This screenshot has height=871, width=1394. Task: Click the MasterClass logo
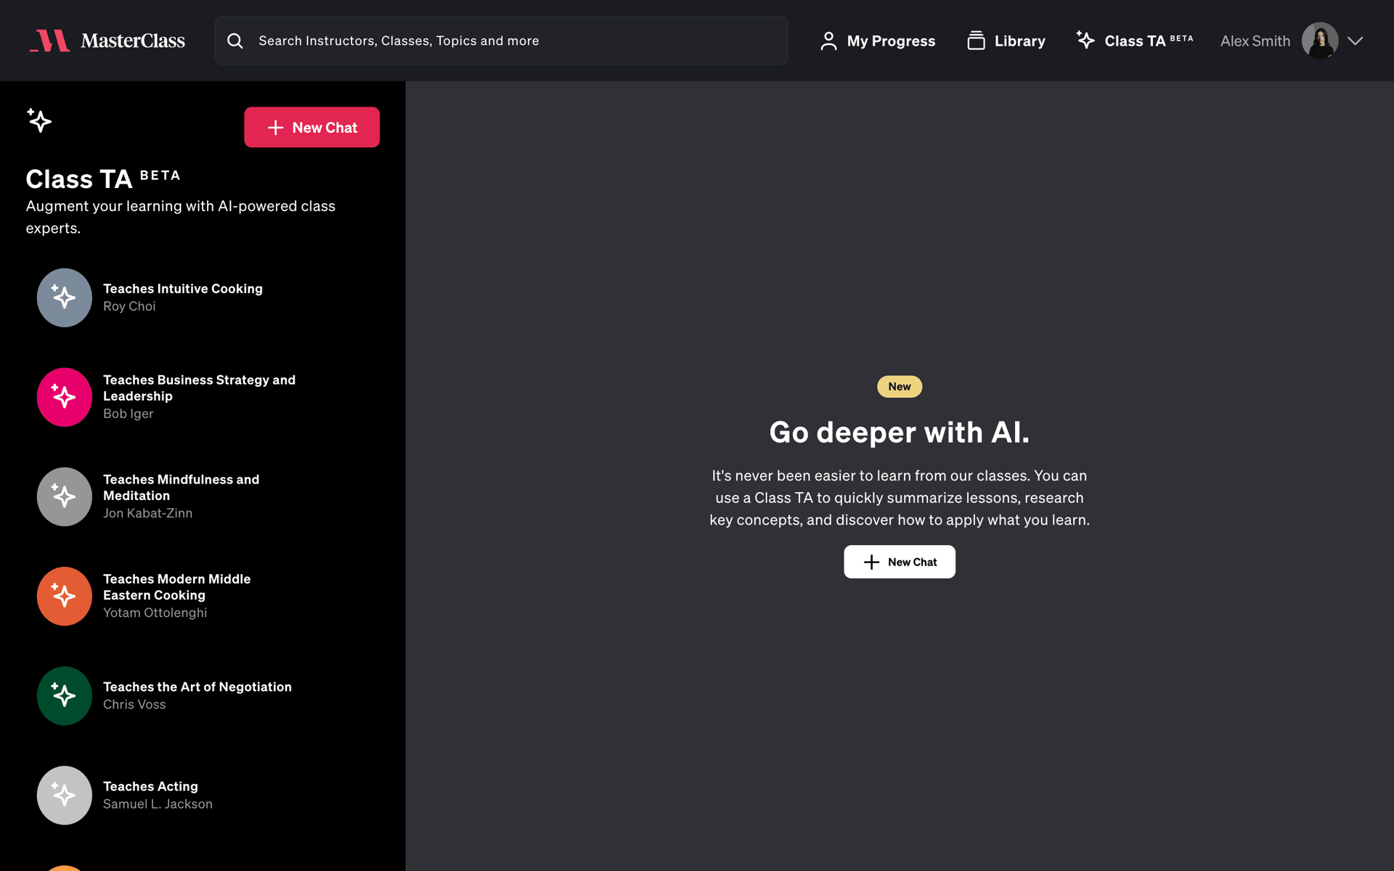(107, 41)
